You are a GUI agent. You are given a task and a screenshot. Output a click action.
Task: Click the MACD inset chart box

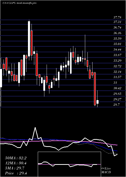point(69,164)
